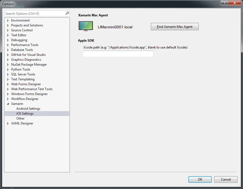Expand the Debugging node arrow
243x189 pixels.
coord(8,40)
